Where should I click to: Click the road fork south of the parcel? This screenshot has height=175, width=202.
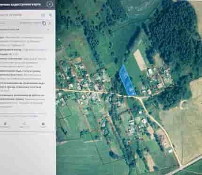click(x=139, y=98)
